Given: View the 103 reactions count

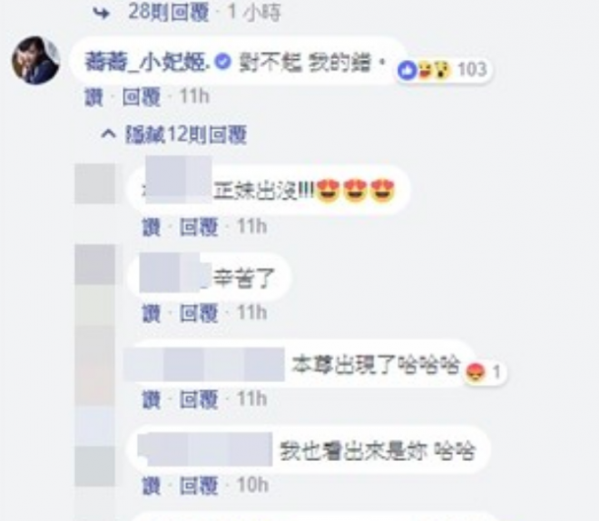Looking at the screenshot, I should coord(472,70).
